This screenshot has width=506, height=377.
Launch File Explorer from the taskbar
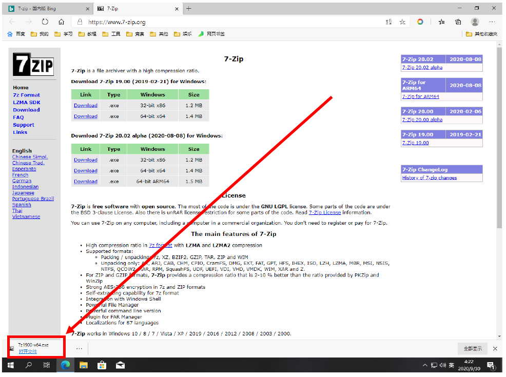pyautogui.click(x=83, y=365)
